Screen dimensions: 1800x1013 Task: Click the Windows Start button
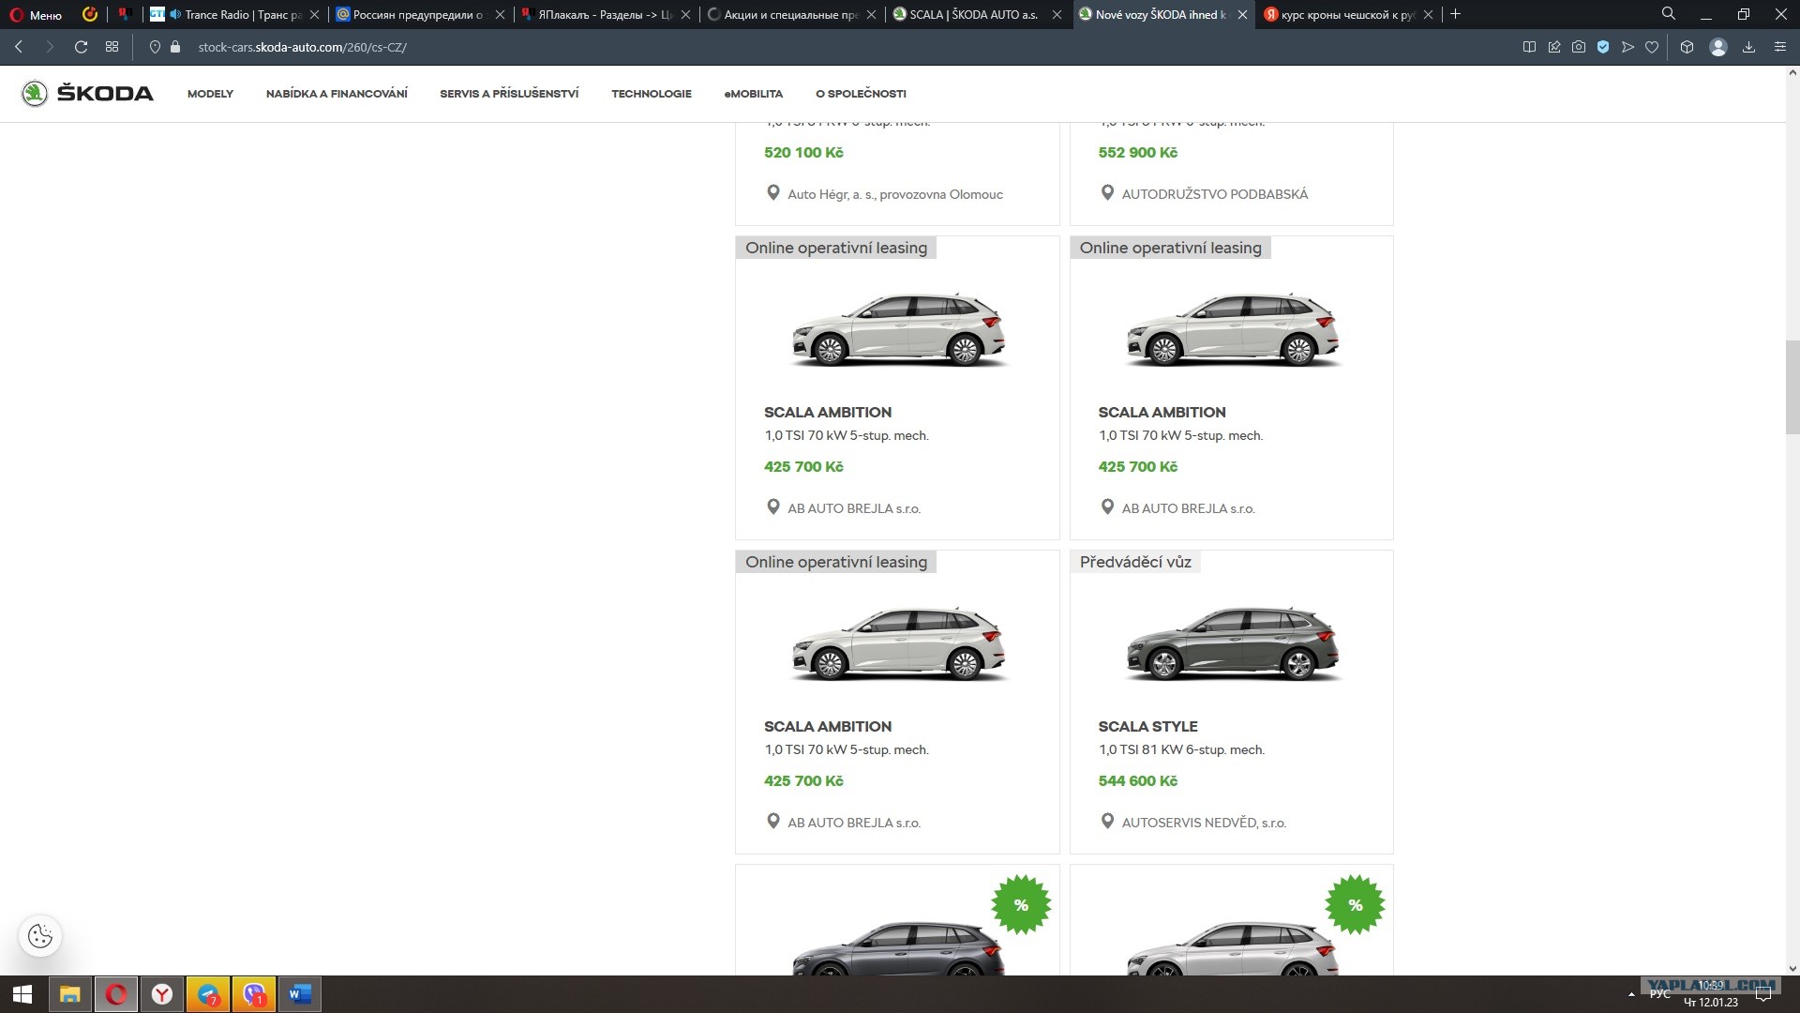22,994
